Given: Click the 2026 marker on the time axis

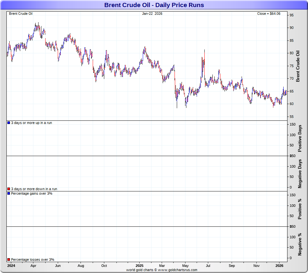Looking at the screenshot, I should (x=279, y=266).
